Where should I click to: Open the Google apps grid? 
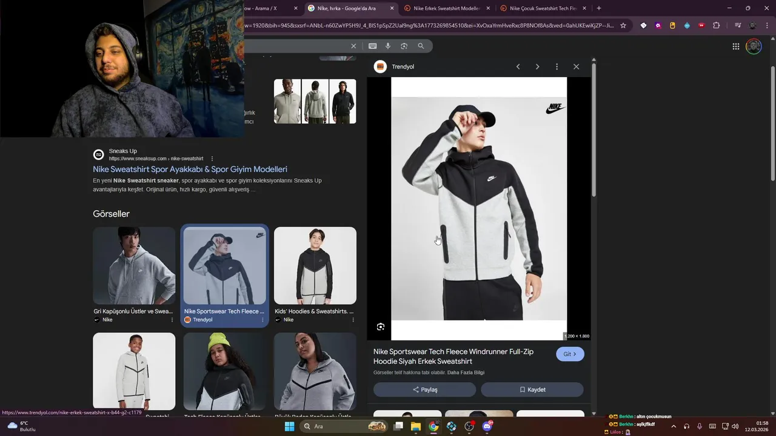click(736, 47)
